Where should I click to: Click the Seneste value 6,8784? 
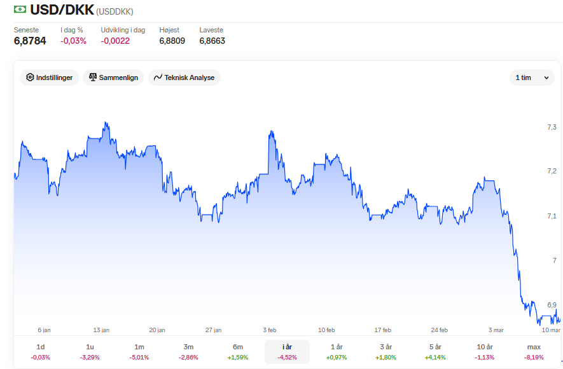tap(30, 41)
